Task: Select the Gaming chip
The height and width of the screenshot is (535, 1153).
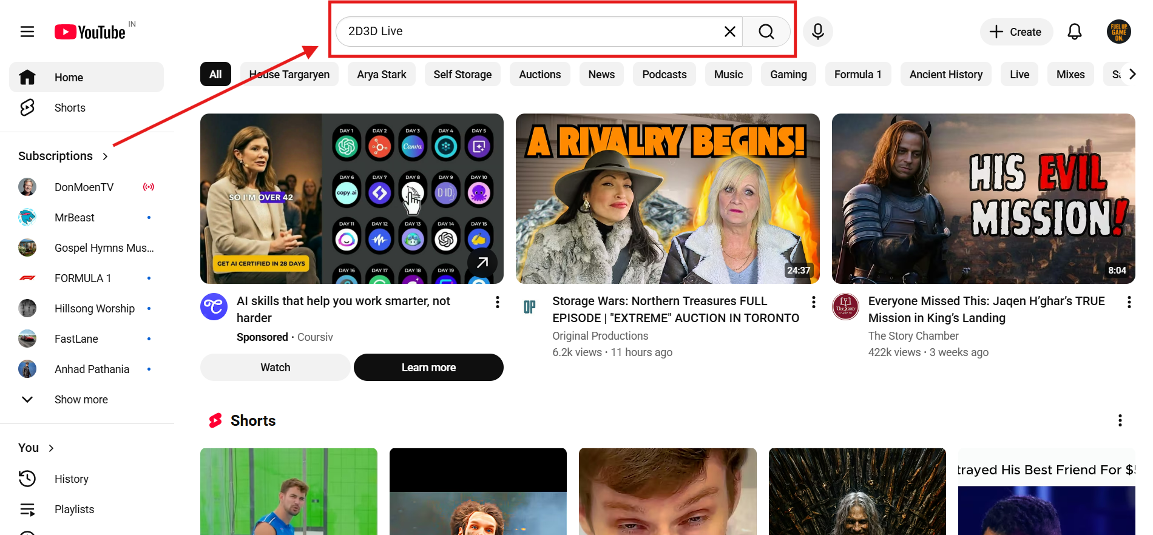Action: click(x=788, y=74)
